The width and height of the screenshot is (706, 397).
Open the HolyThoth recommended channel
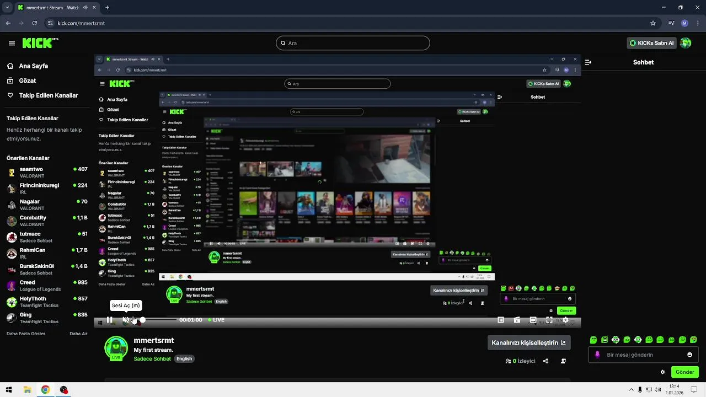47,302
